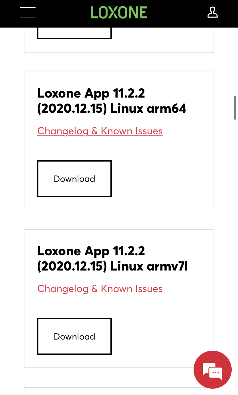Viewport: 238px width, 395px height.
Task: Click the green Loxone logo
Action: pos(119,13)
